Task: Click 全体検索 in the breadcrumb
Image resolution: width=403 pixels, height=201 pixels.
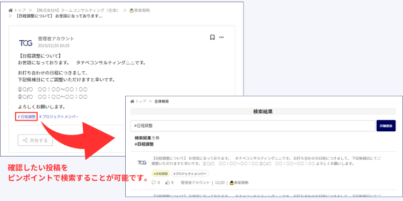Action: [x=161, y=101]
